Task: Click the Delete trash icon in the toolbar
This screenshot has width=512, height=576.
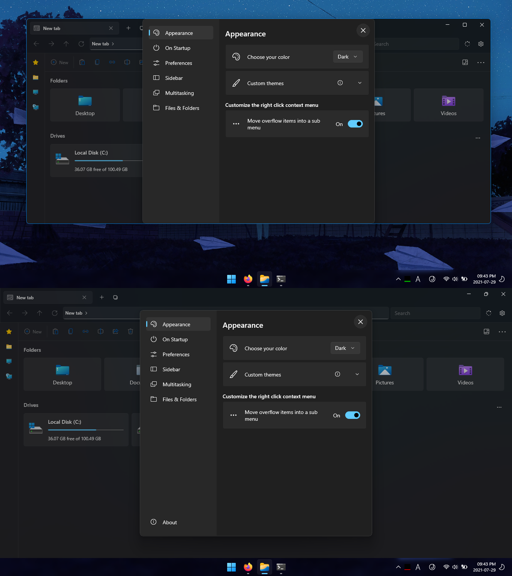Action: point(130,331)
